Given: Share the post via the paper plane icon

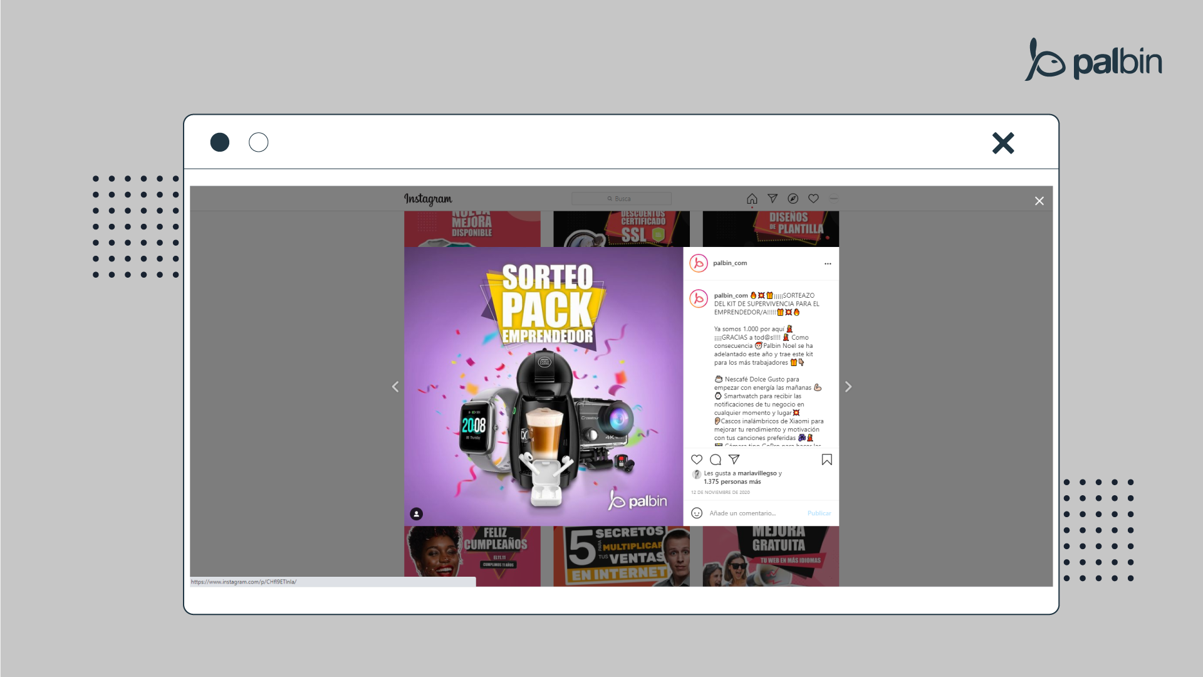Looking at the screenshot, I should coord(734,459).
